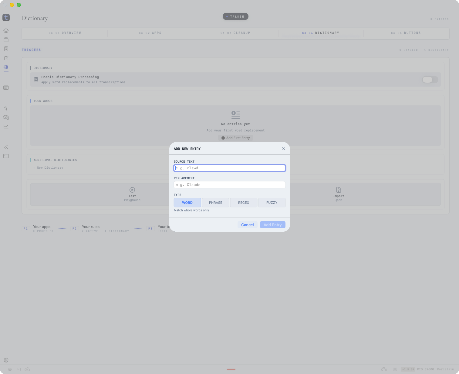Screen dimensions: 459x374
Task: Open the chart analytics sidebar icon
Action: 6,126
